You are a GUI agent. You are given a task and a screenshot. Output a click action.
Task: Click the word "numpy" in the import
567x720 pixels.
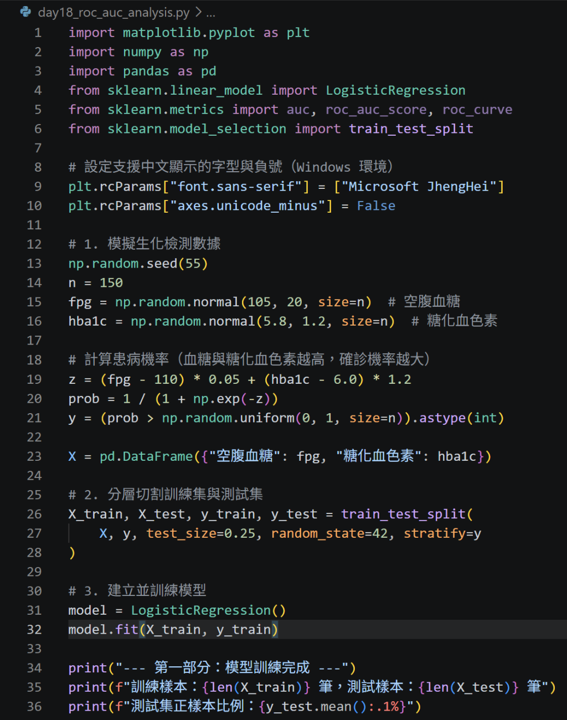point(142,52)
